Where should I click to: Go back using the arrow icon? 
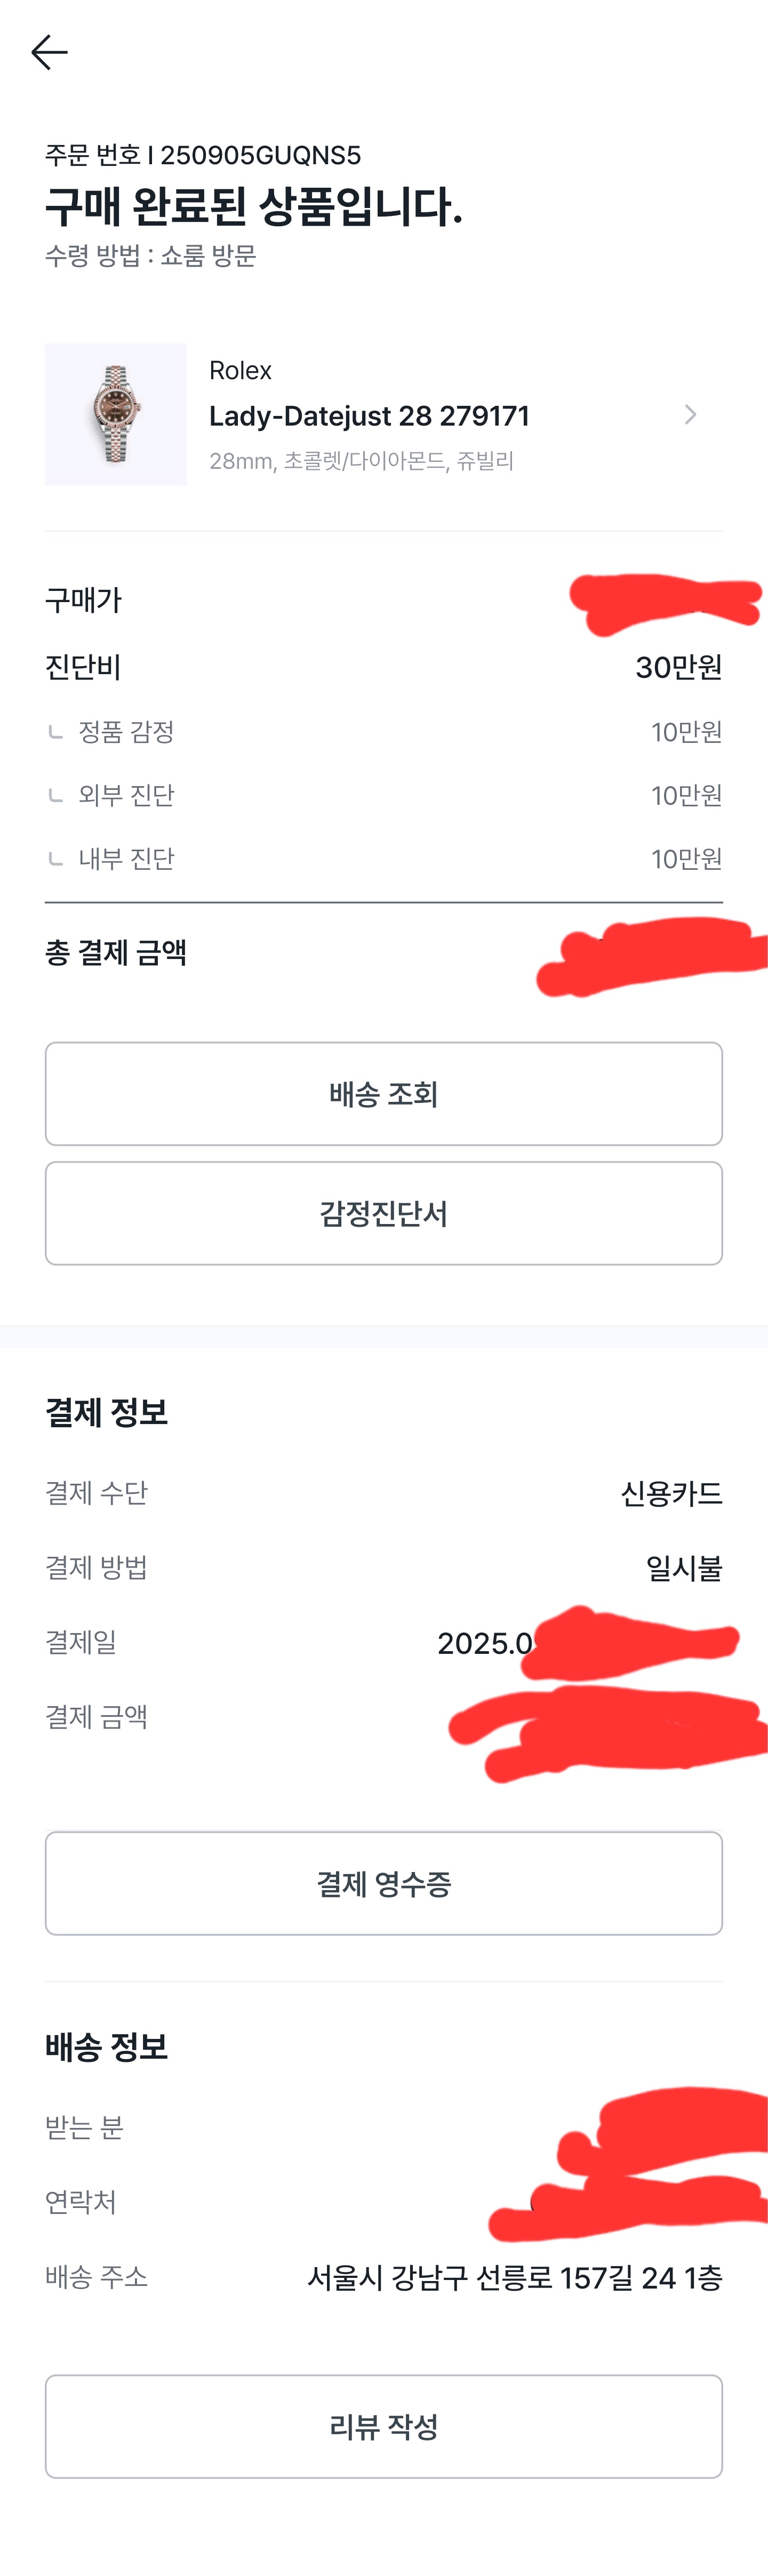(49, 52)
